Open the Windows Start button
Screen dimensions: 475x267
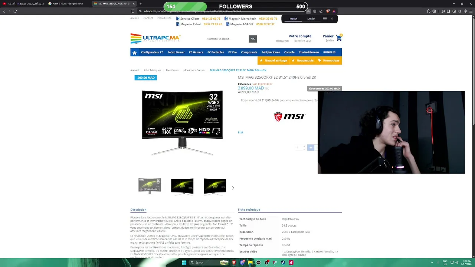click(x=184, y=263)
